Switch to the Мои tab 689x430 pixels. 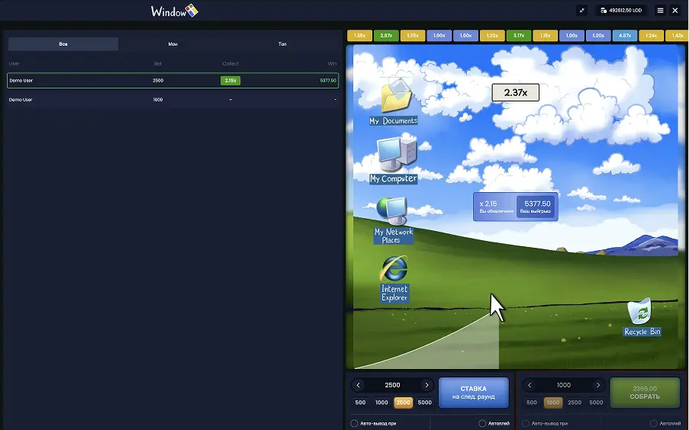coord(172,44)
